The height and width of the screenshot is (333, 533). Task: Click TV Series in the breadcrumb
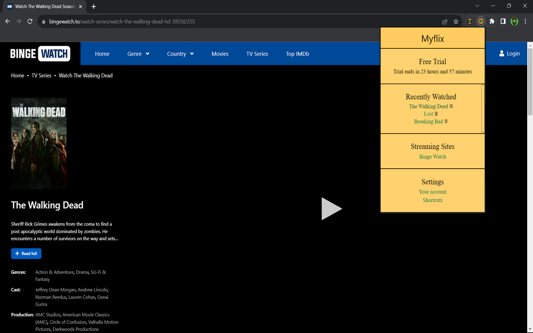[x=42, y=75]
